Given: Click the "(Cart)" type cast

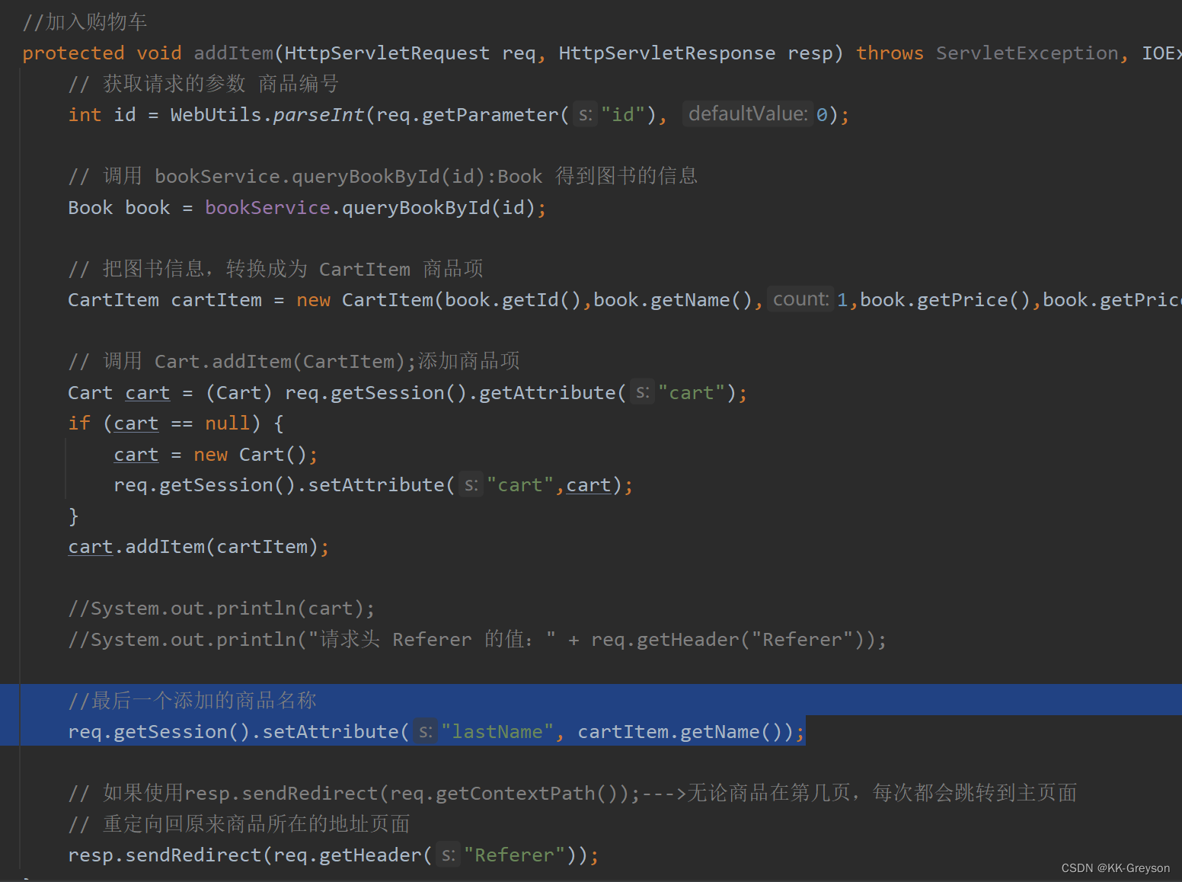Looking at the screenshot, I should [239, 393].
